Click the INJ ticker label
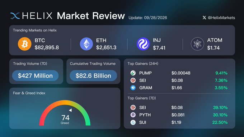244x137 pixels. (x=157, y=40)
